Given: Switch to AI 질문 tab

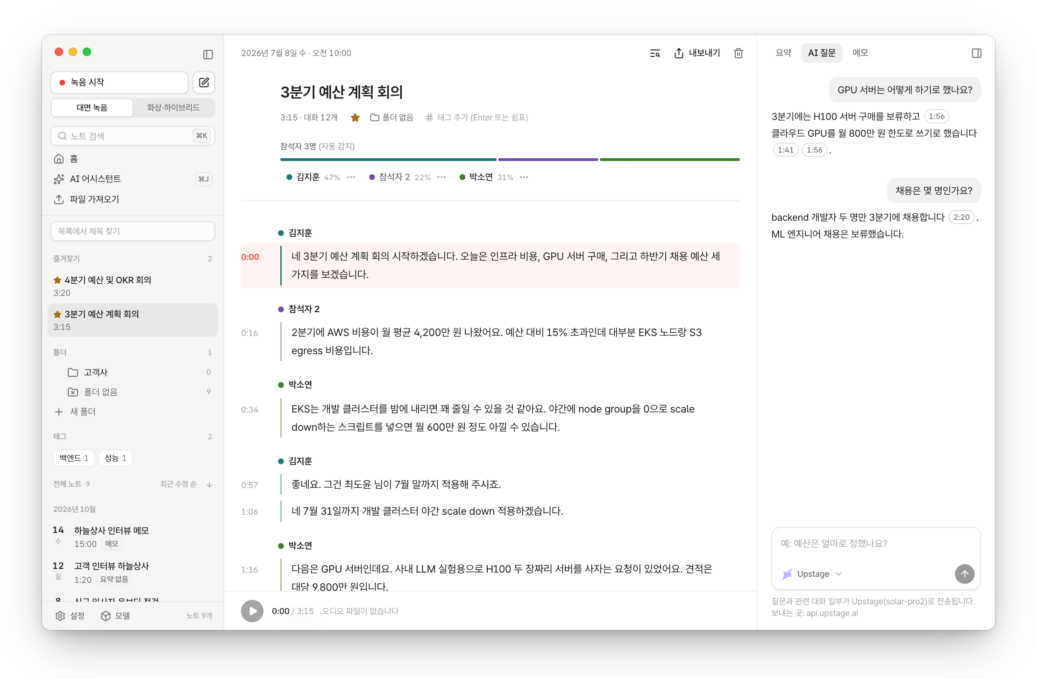Looking at the screenshot, I should point(822,53).
